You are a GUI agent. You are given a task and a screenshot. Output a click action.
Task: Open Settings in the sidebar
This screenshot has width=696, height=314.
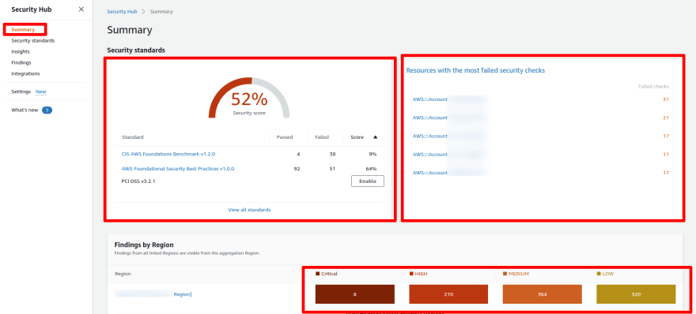(x=21, y=92)
